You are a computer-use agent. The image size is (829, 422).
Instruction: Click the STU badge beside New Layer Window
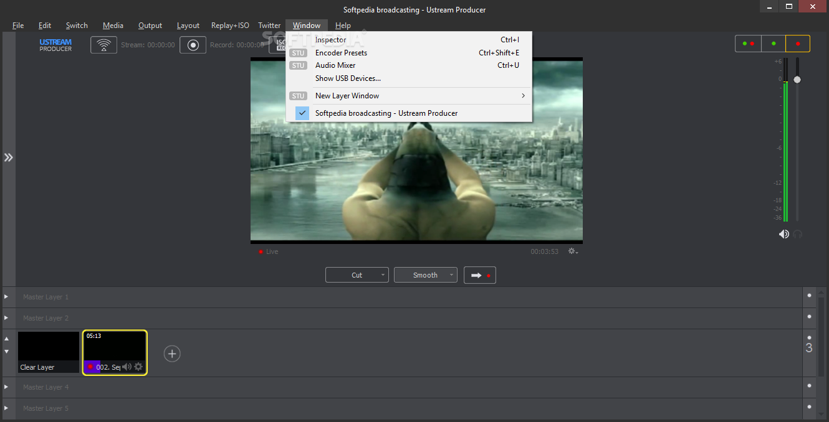point(299,96)
